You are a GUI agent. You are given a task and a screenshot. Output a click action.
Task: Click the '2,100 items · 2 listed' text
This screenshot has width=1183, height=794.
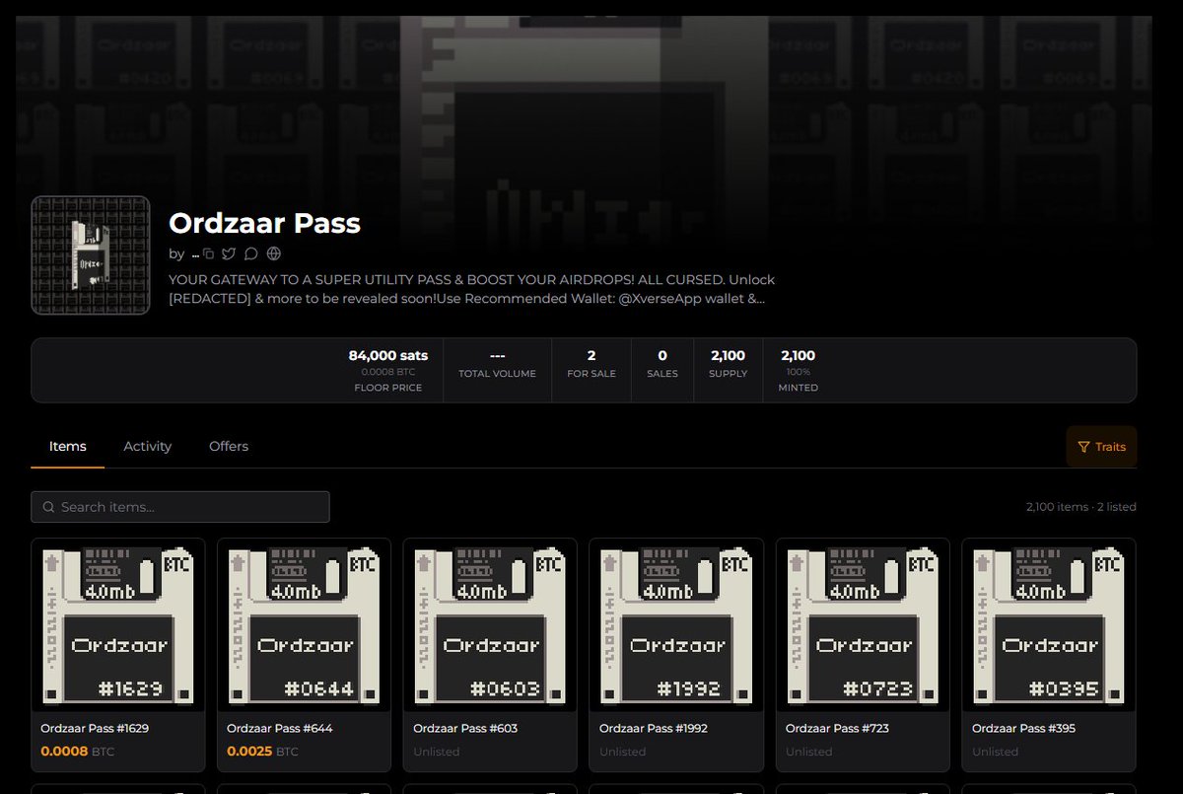coord(1080,507)
